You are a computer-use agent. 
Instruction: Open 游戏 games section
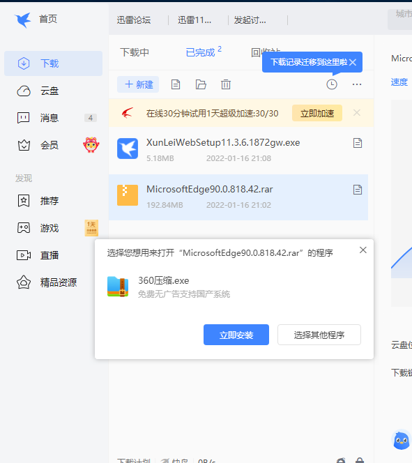(x=49, y=228)
